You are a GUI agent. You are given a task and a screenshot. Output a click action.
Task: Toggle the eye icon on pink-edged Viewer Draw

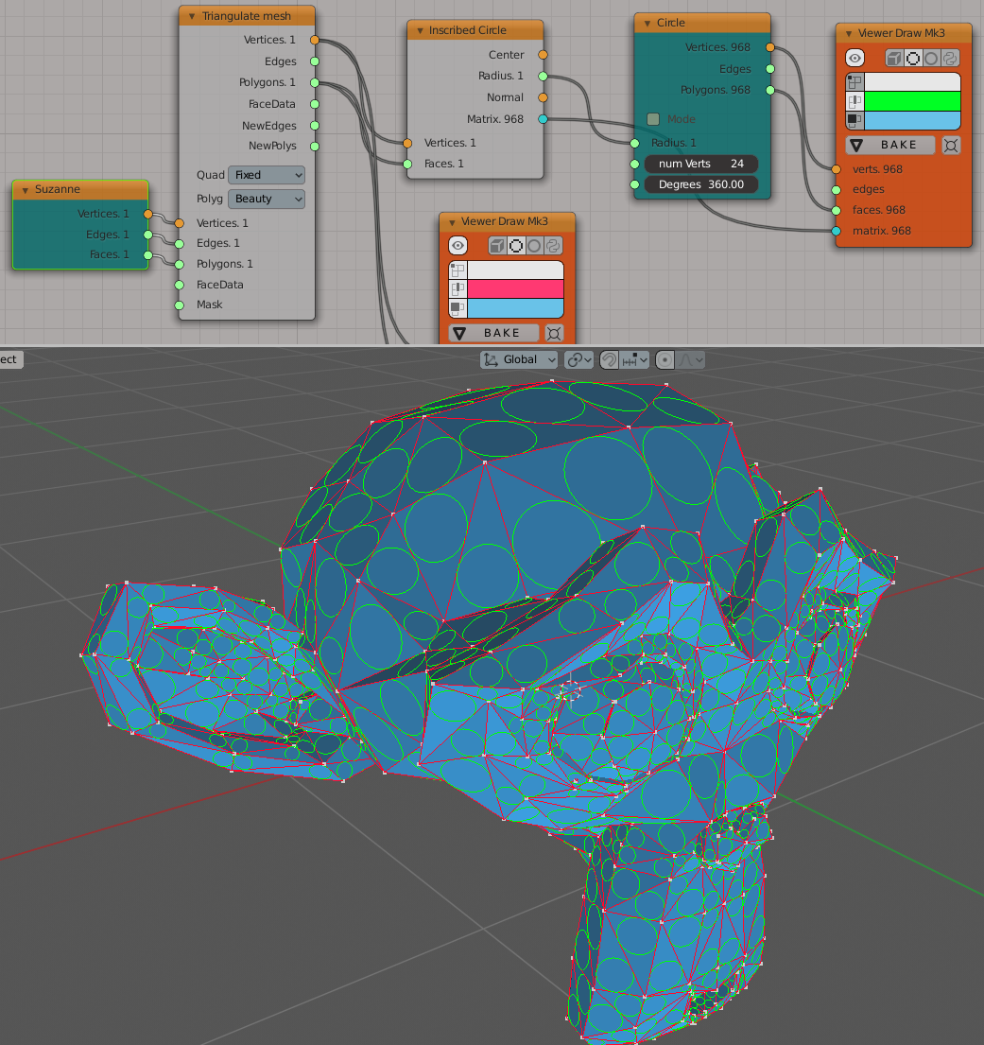pyautogui.click(x=457, y=246)
